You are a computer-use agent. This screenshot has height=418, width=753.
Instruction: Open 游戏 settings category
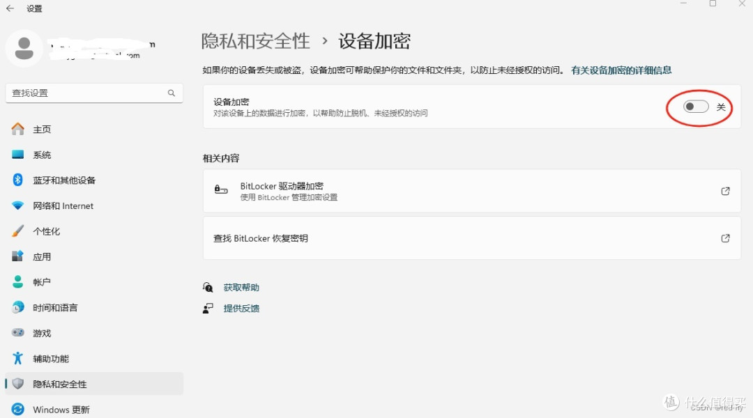coord(93,332)
